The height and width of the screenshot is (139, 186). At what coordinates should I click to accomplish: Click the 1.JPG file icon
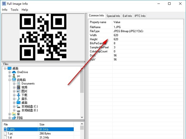click(x=5, y=129)
